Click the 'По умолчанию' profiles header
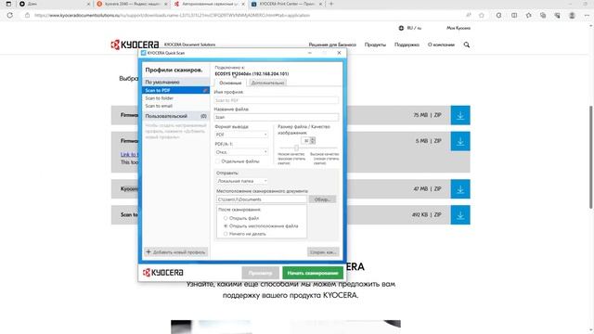This screenshot has height=334, width=594. tap(175, 82)
